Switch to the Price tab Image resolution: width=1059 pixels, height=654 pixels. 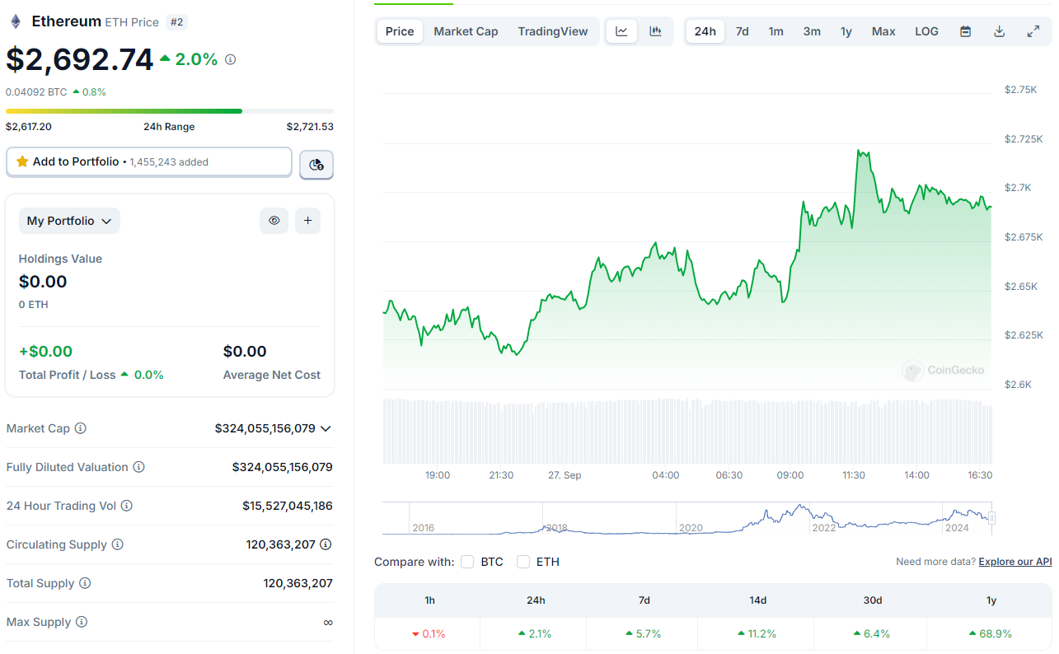point(400,31)
